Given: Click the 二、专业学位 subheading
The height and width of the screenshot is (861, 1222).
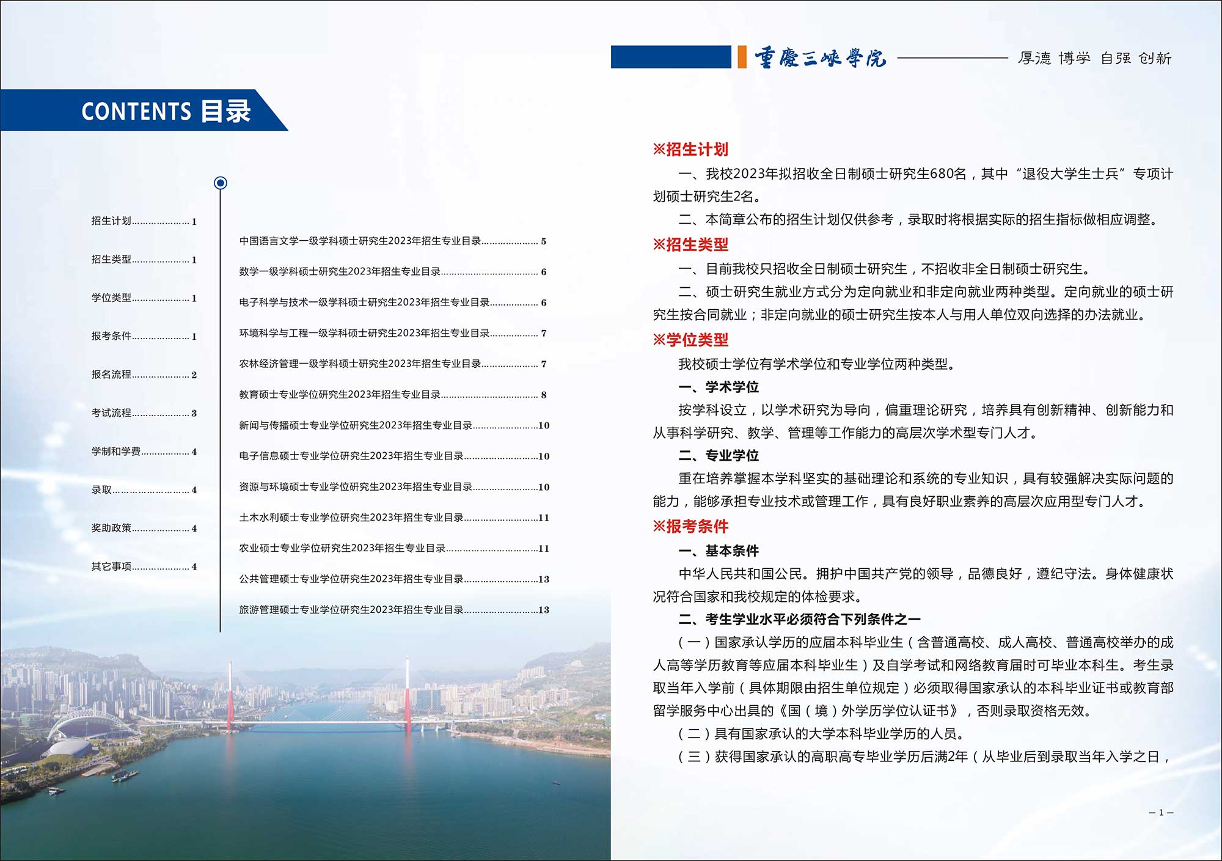Looking at the screenshot, I should click(719, 455).
